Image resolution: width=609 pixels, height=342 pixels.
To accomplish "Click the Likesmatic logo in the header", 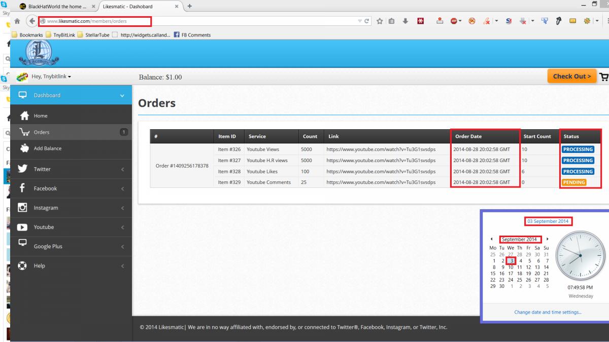I will click(x=40, y=54).
